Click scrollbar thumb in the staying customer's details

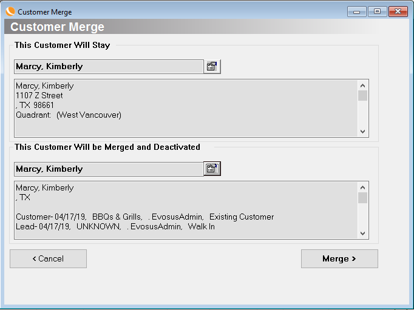pyautogui.click(x=362, y=96)
